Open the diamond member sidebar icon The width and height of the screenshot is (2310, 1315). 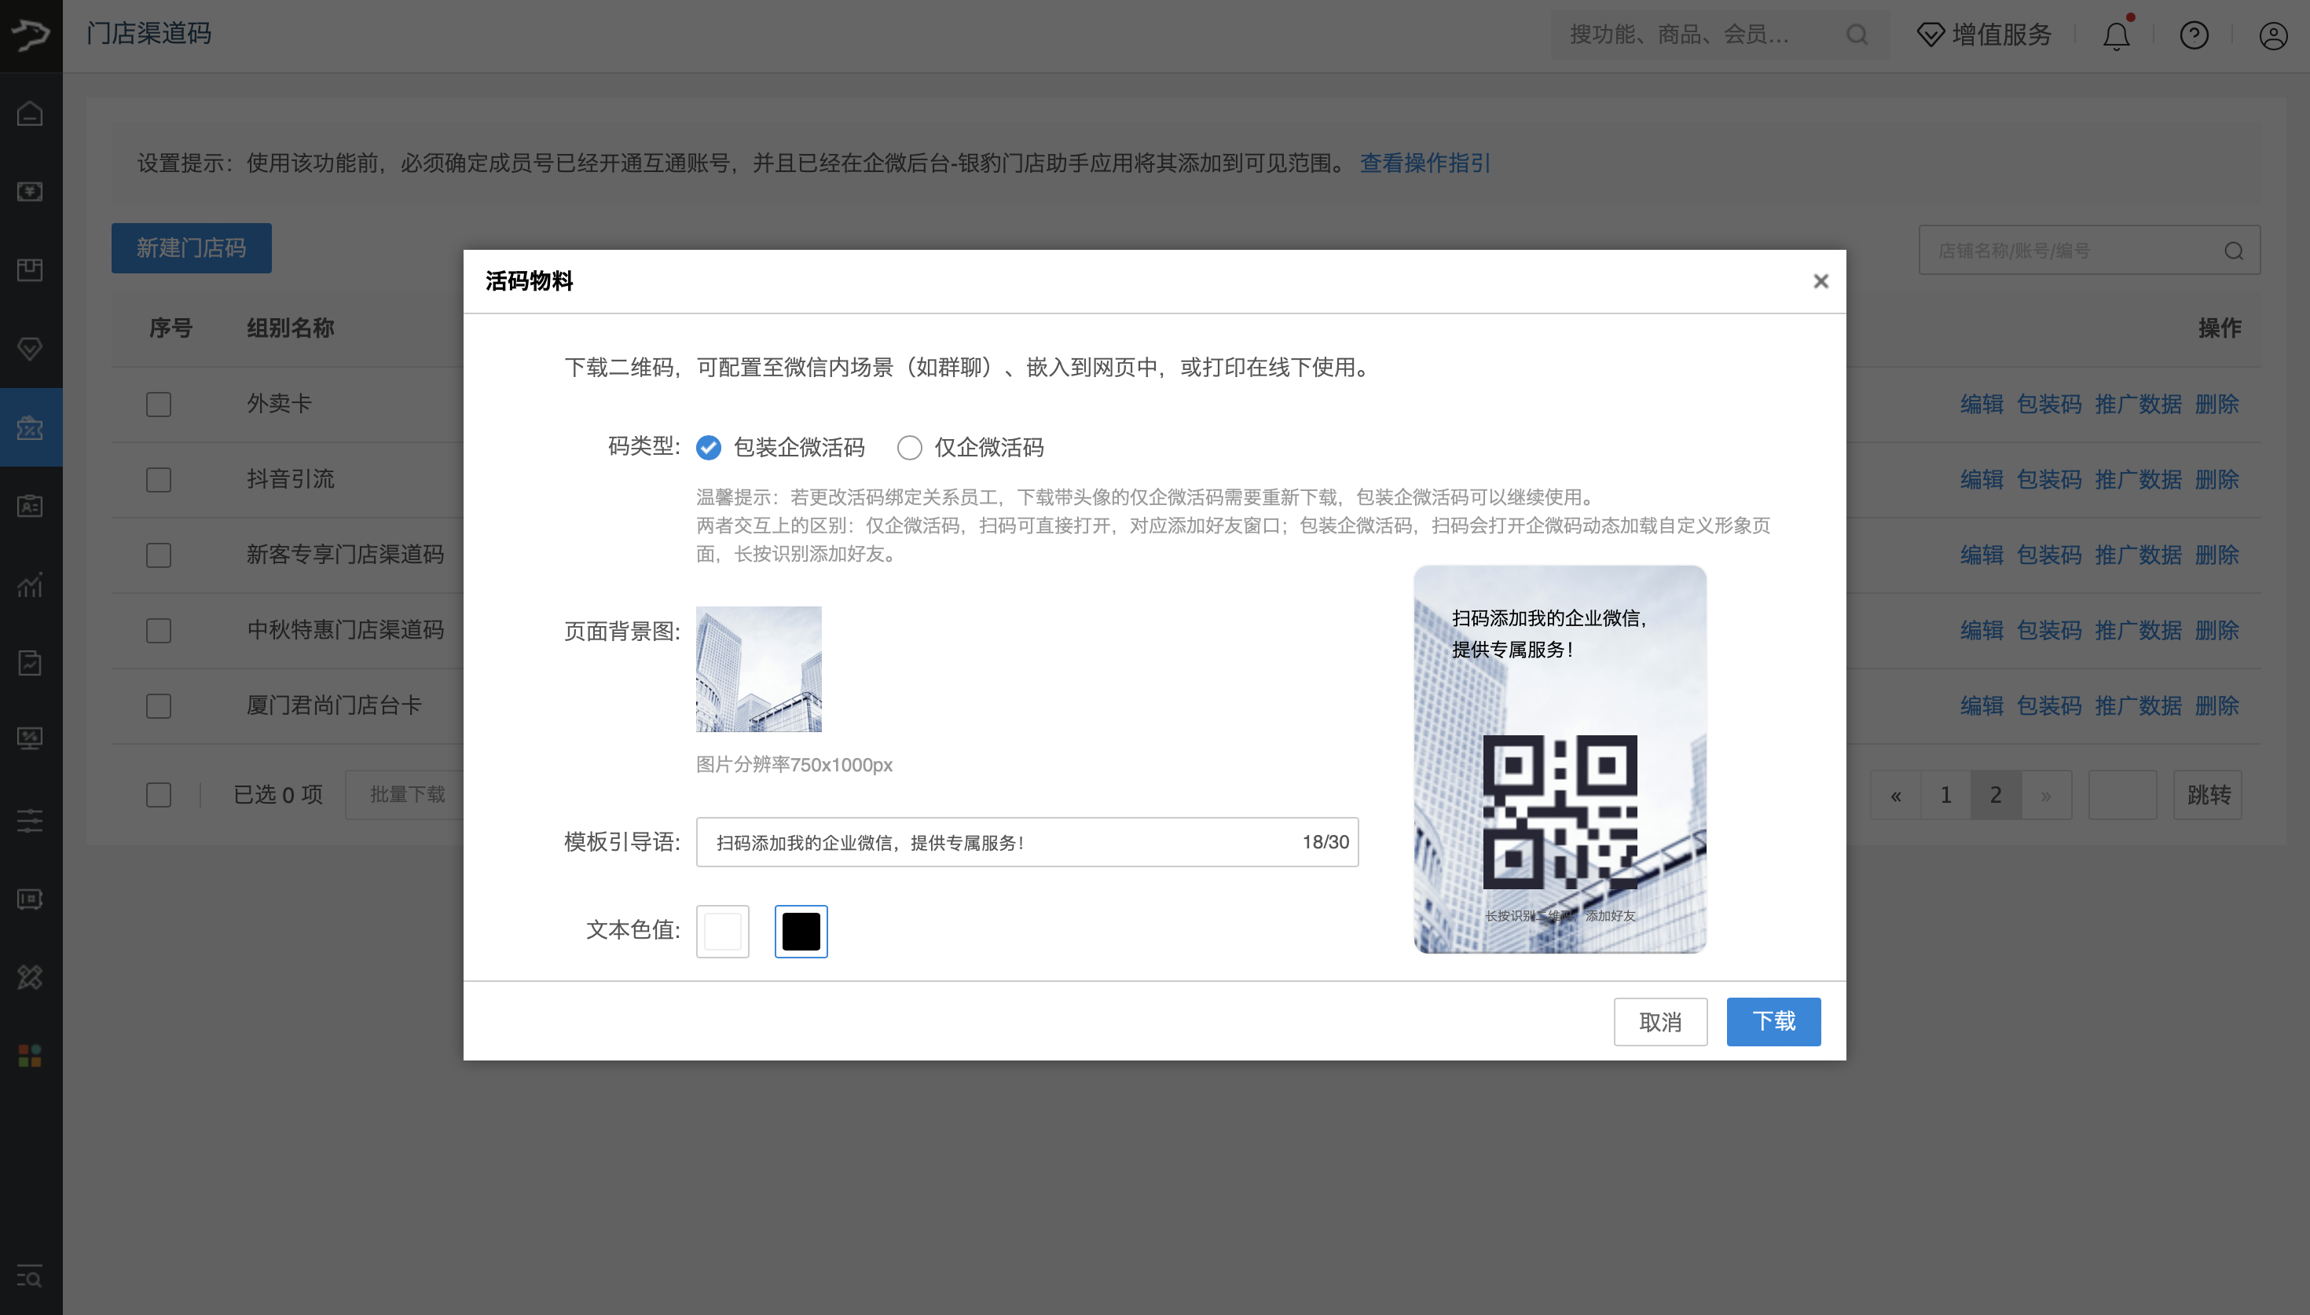30,349
